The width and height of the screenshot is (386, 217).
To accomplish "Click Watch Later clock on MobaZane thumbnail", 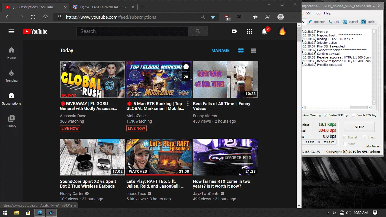I will point(186,67).
